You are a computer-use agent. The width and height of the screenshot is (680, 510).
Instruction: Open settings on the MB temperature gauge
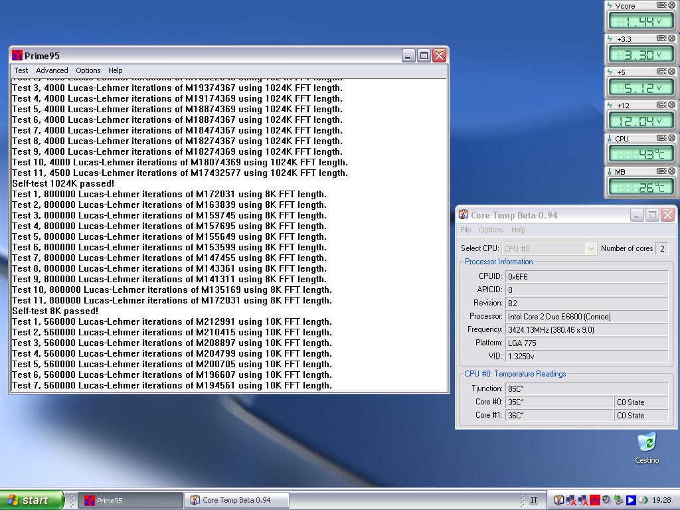[x=661, y=171]
